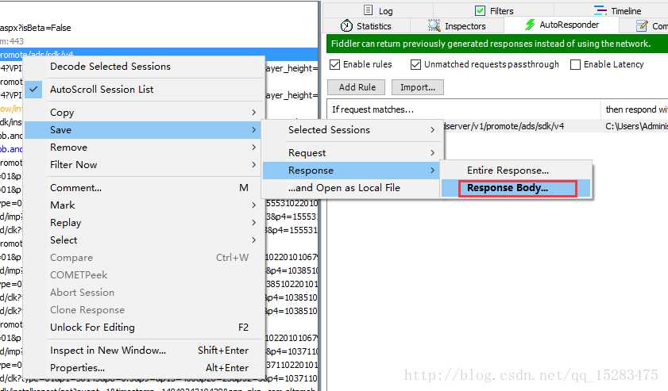Image resolution: width=668 pixels, height=391 pixels.
Task: Switch to the Statistics tab
Action: point(366,26)
